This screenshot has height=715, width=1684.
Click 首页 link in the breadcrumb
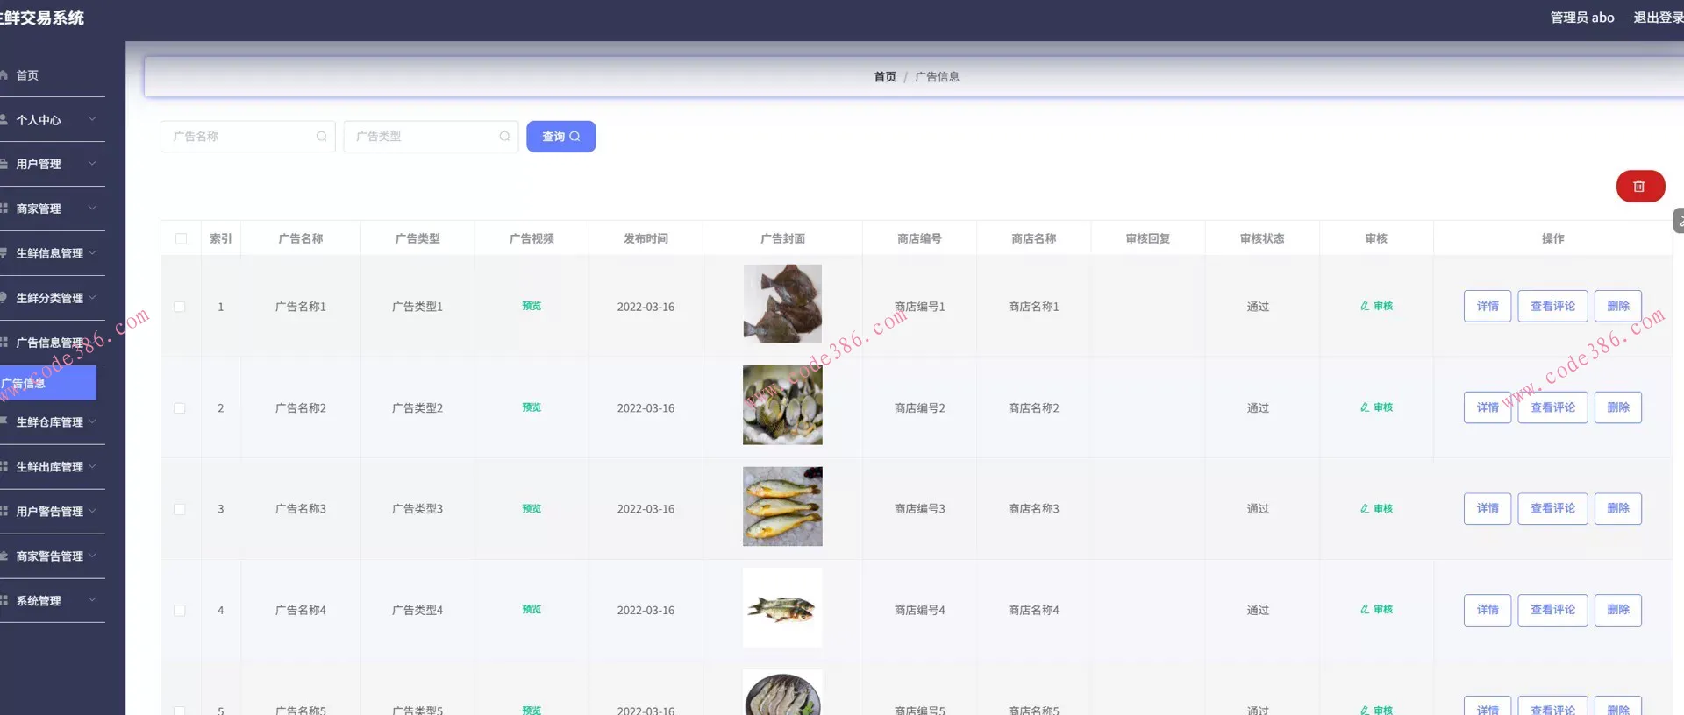pyautogui.click(x=885, y=77)
